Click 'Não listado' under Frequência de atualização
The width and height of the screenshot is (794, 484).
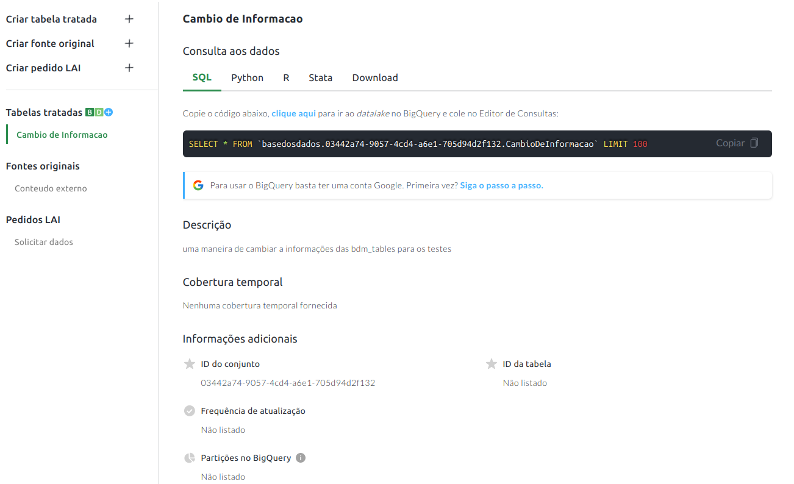tap(223, 430)
